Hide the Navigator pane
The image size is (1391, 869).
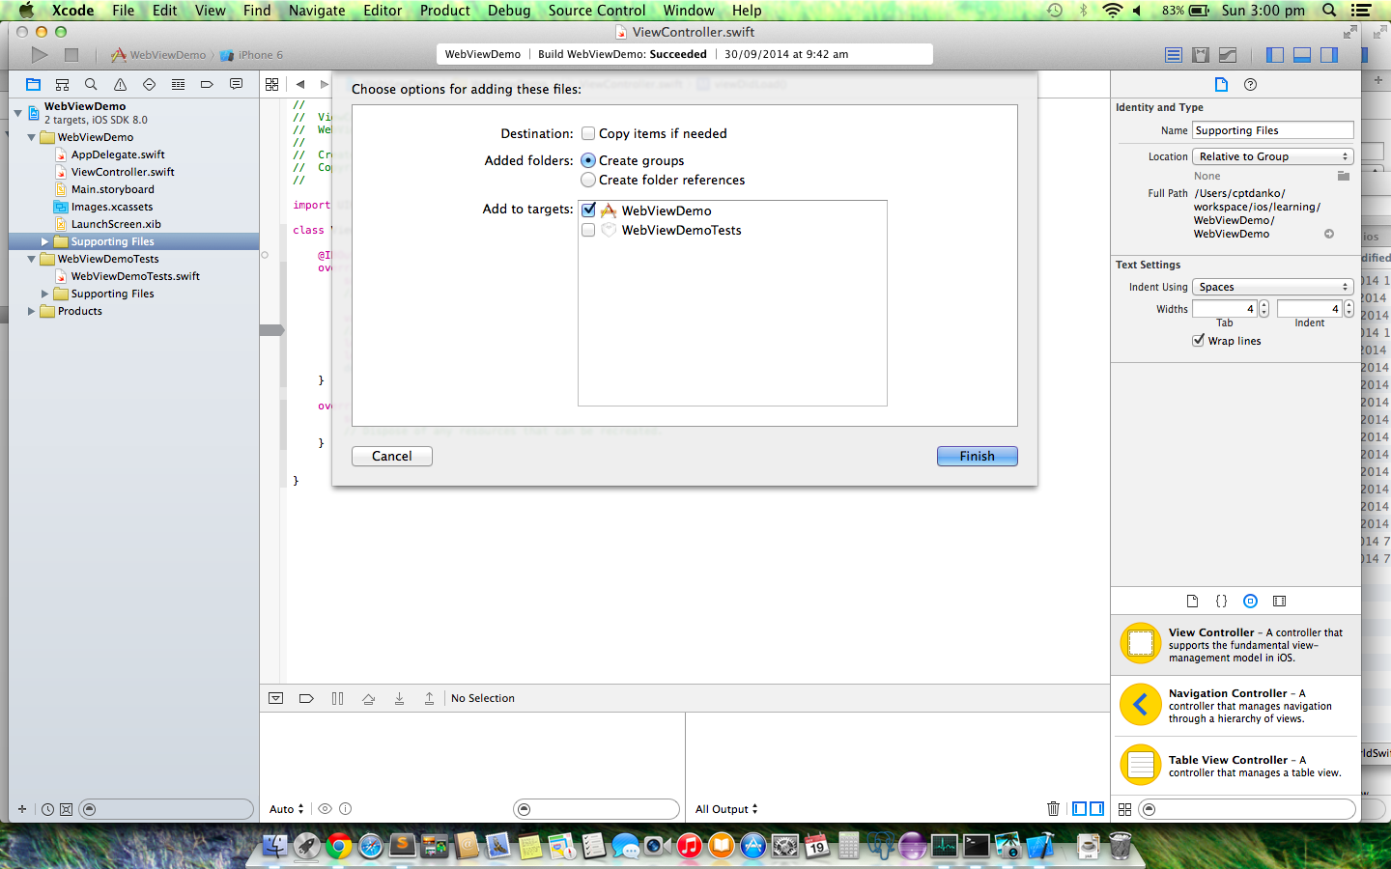point(1275,55)
